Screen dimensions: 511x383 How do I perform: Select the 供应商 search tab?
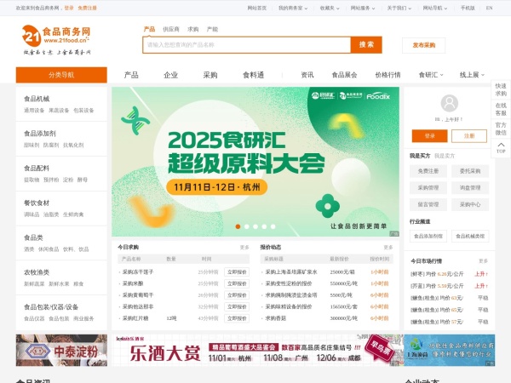pyautogui.click(x=171, y=29)
